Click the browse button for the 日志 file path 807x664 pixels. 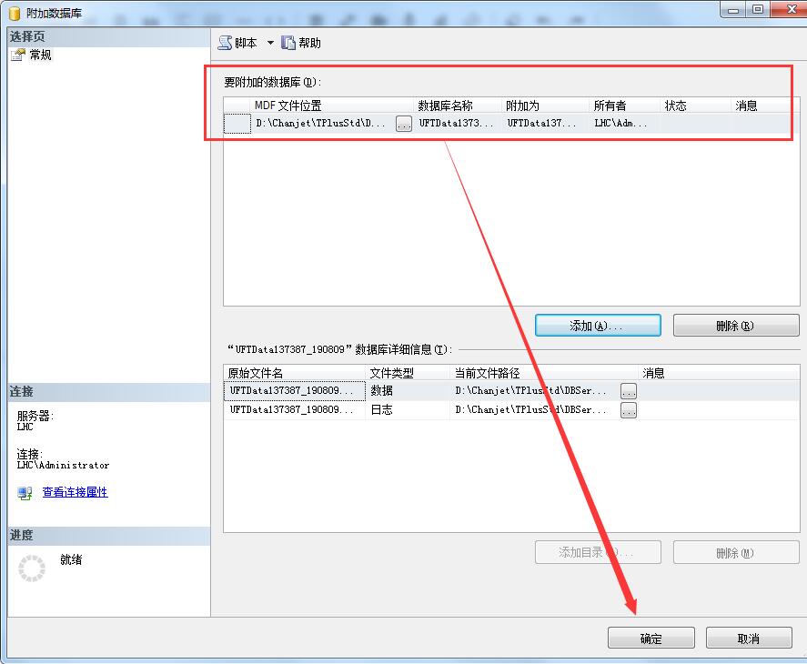628,410
